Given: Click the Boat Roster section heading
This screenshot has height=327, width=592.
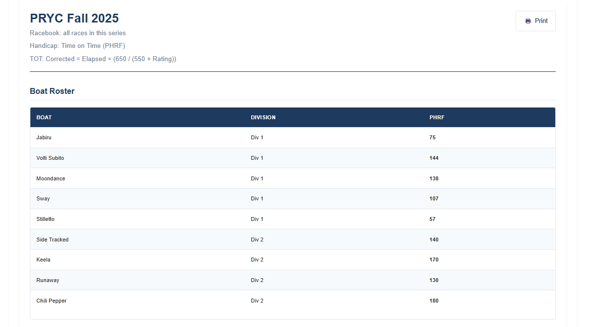Looking at the screenshot, I should pyautogui.click(x=52, y=91).
